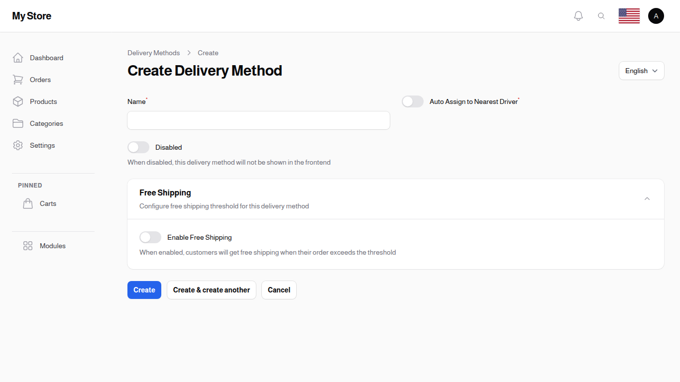Click the Products box icon

tap(18, 101)
